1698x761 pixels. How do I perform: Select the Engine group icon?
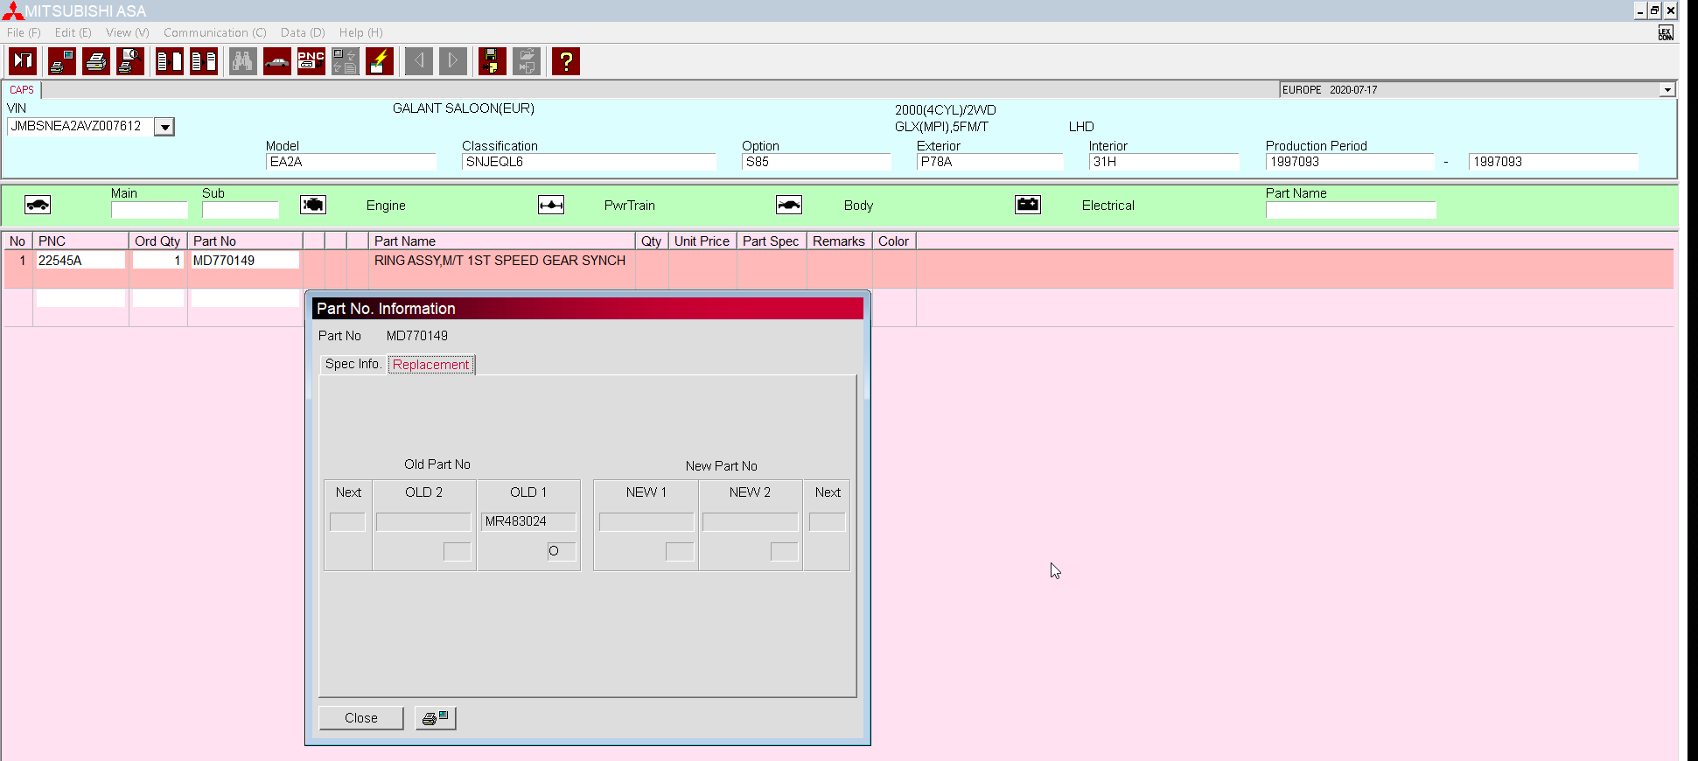point(313,205)
